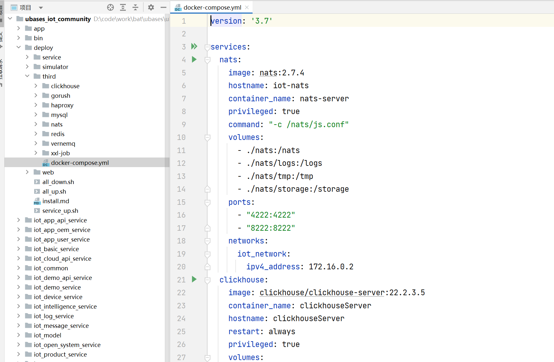Click the clickhouse/clickhouse-server image link
This screenshot has width=554, height=362.
(x=322, y=293)
